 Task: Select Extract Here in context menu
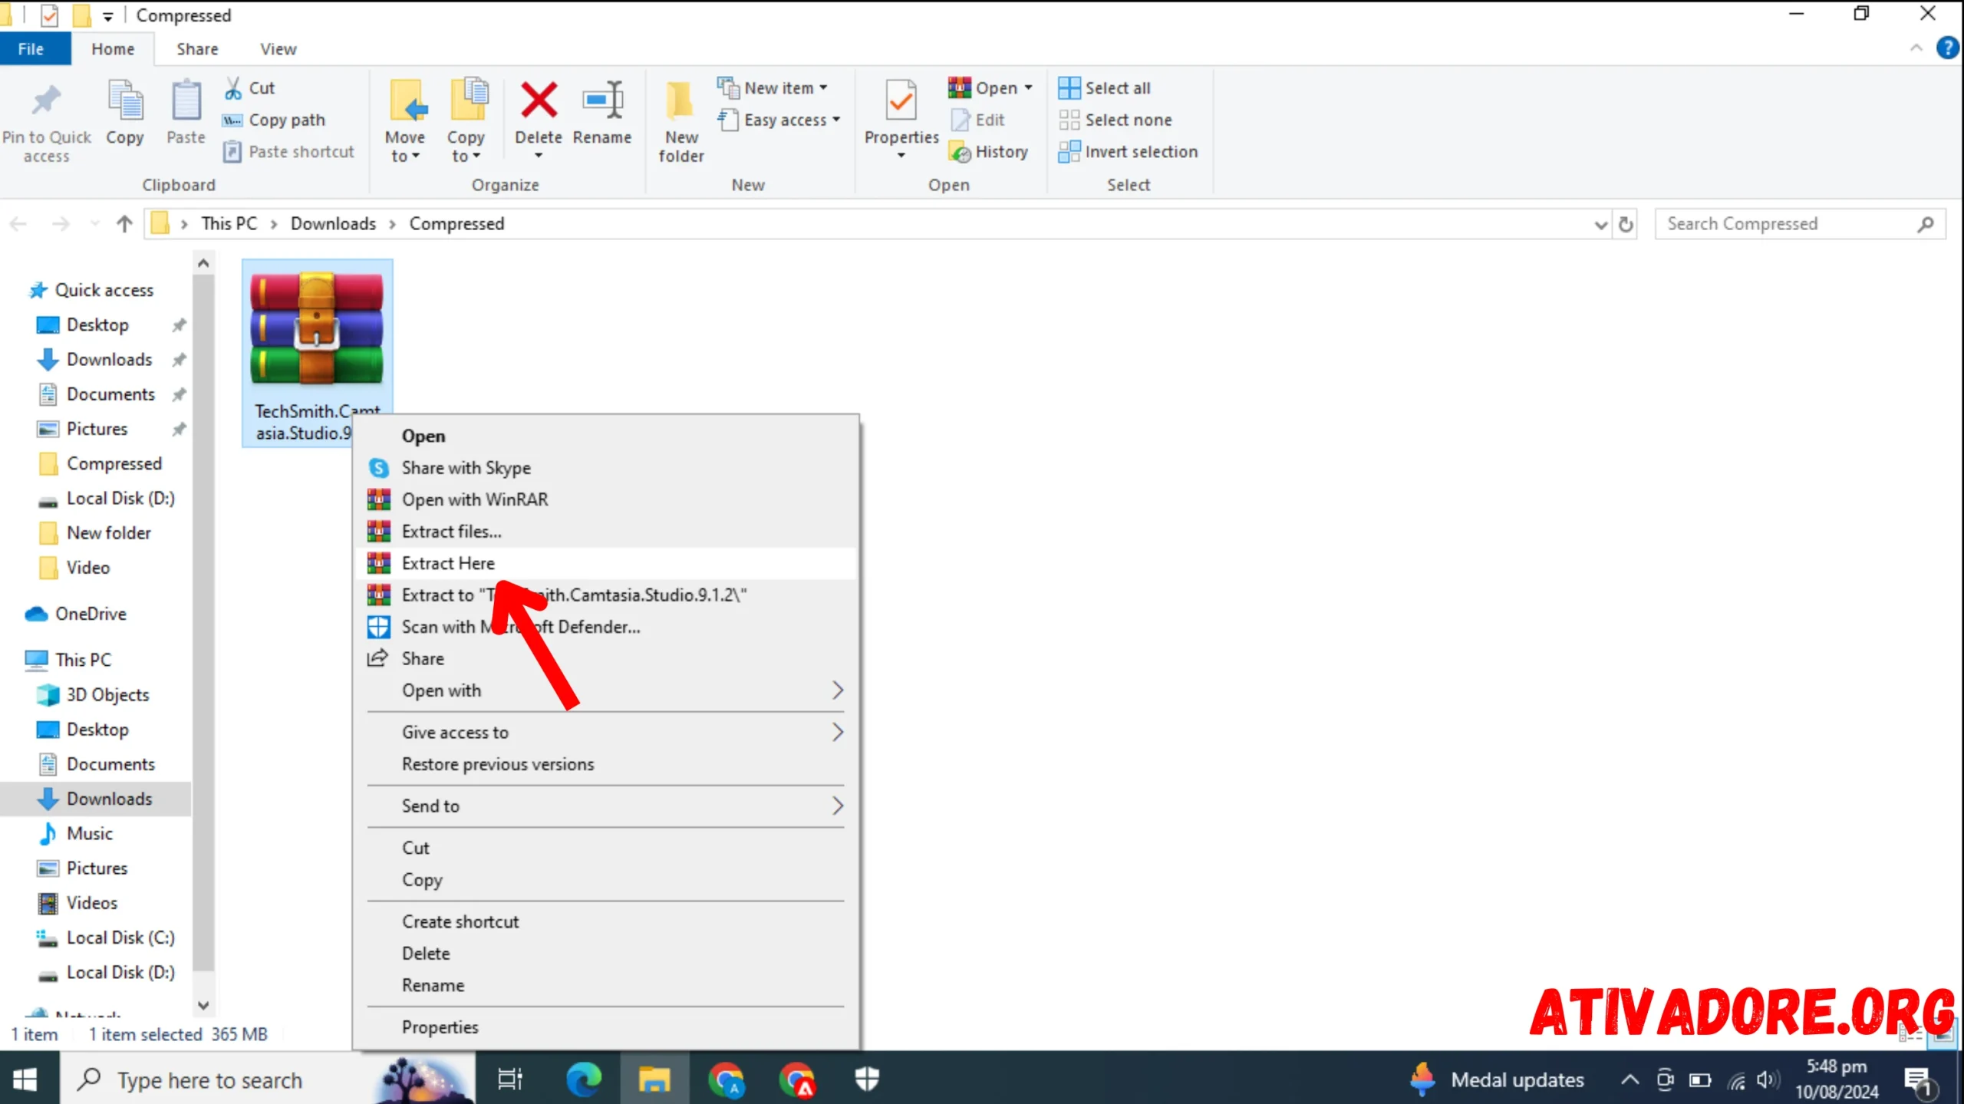(x=606, y=563)
